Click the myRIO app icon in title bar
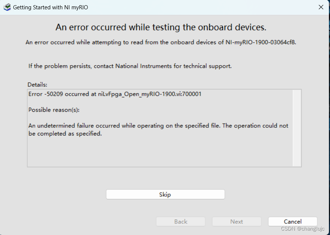The height and width of the screenshot is (235, 330). [x=7, y=7]
